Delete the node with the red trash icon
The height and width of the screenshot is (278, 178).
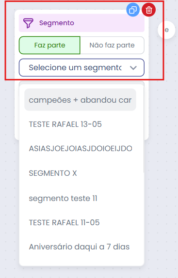(149, 10)
